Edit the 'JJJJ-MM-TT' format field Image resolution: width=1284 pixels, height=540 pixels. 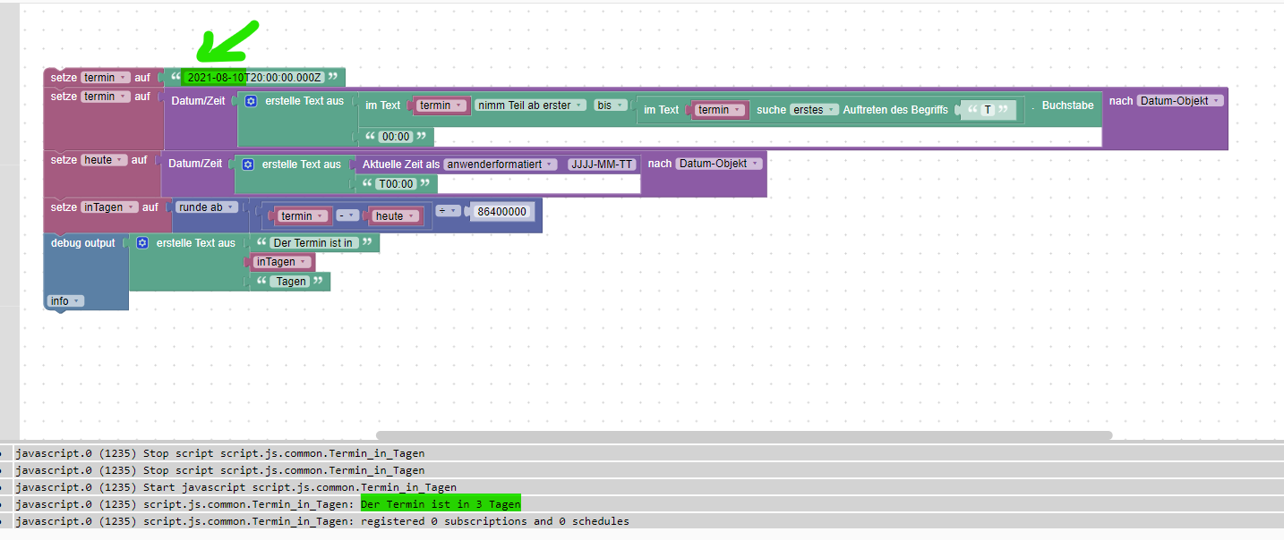[602, 165]
